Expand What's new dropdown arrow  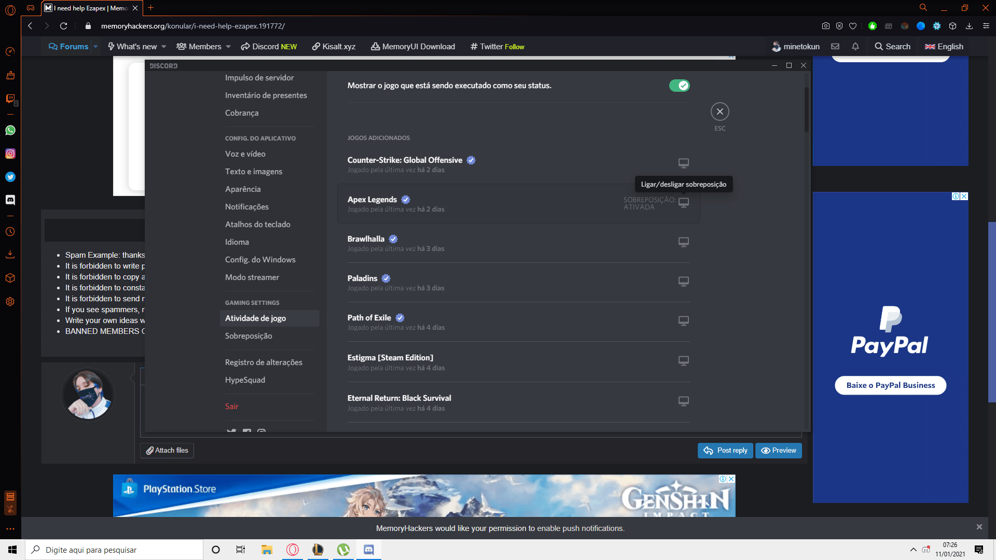point(164,47)
